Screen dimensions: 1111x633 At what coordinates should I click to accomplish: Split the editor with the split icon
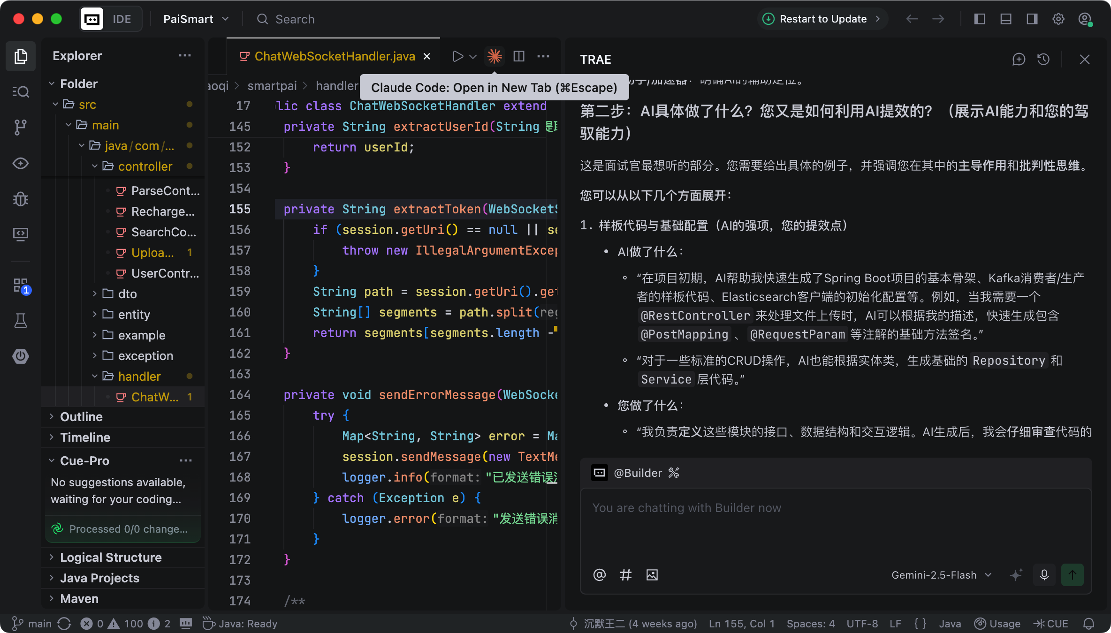(x=519, y=56)
